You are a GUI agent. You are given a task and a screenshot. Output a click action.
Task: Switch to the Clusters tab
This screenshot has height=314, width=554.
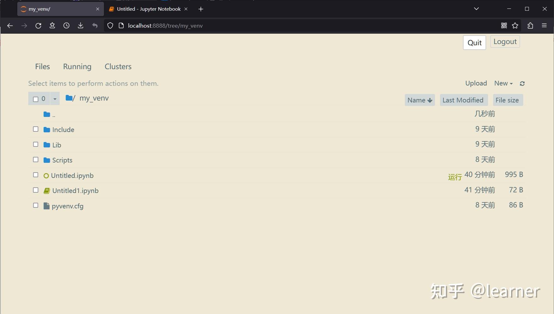118,67
